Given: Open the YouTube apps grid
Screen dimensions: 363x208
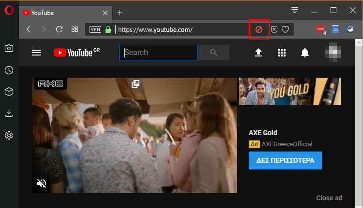Looking at the screenshot, I should 282,53.
